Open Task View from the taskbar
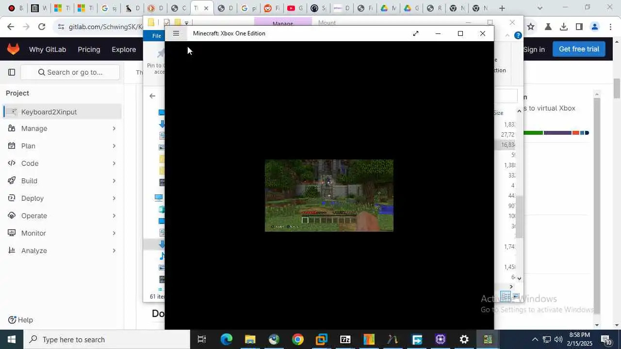Viewport: 621px width, 349px height. pyautogui.click(x=202, y=339)
